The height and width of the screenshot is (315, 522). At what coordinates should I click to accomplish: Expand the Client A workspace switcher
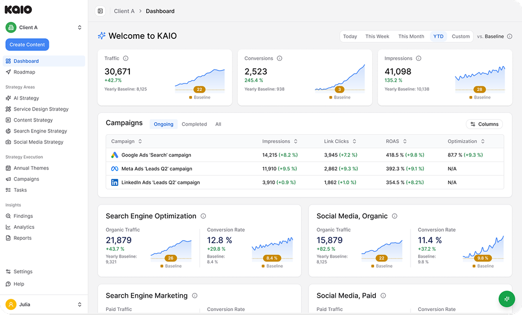coord(44,27)
